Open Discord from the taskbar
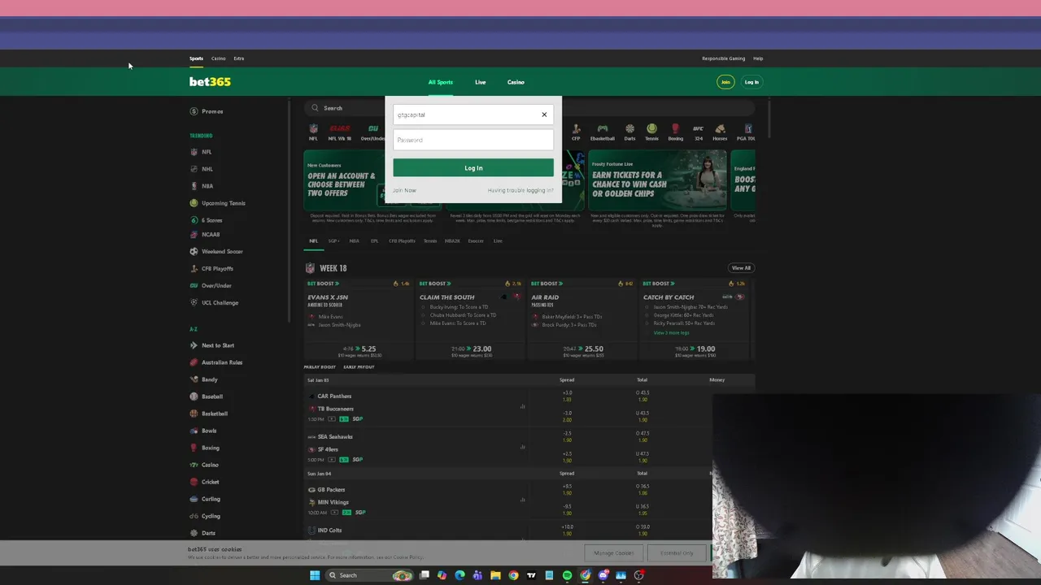This screenshot has width=1041, height=585. [603, 575]
